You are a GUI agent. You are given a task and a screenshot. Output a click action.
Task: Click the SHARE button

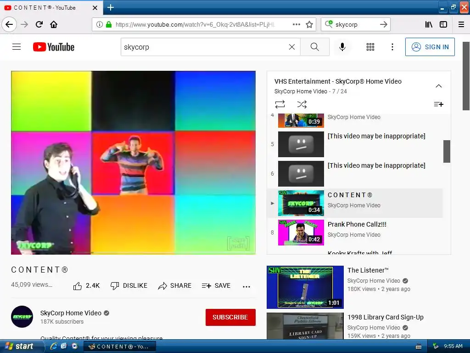tap(175, 286)
